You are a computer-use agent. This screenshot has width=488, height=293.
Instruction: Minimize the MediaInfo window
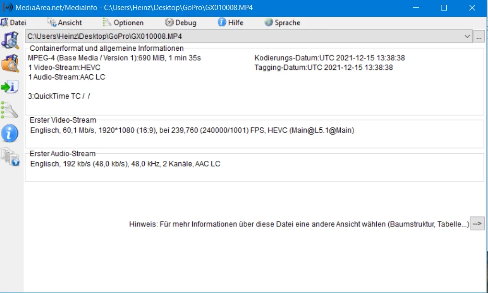416,8
